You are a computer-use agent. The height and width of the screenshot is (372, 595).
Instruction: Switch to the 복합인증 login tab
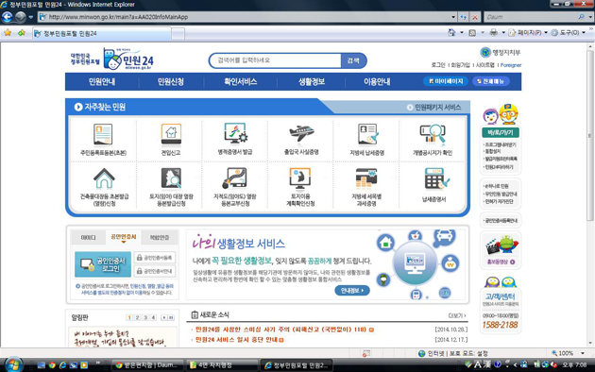(160, 237)
